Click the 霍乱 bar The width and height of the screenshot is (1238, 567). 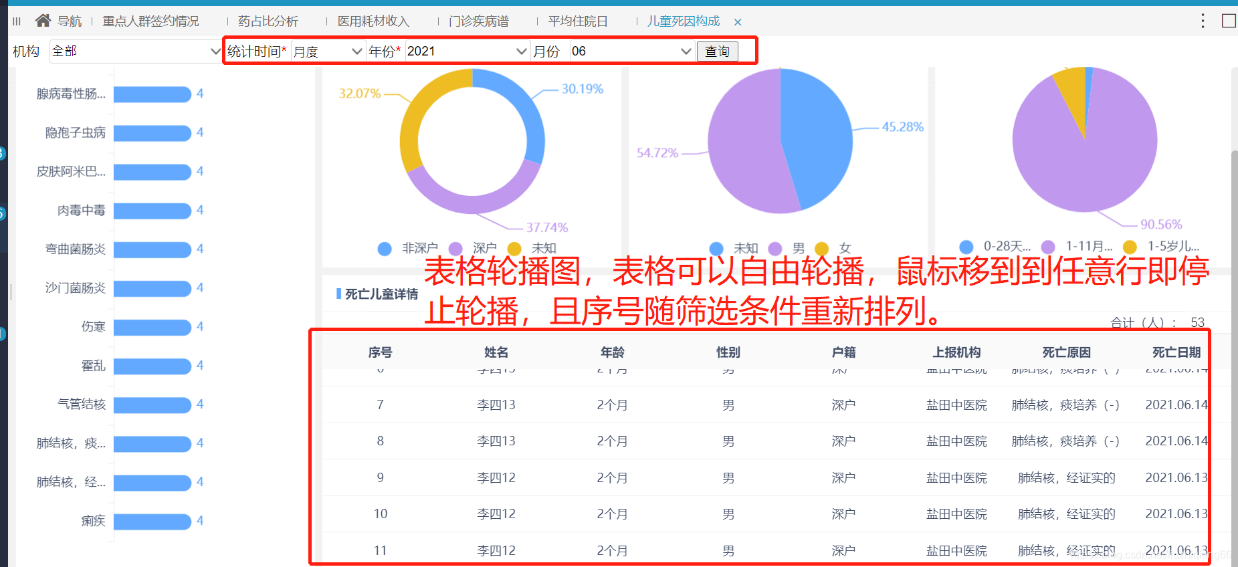click(152, 366)
